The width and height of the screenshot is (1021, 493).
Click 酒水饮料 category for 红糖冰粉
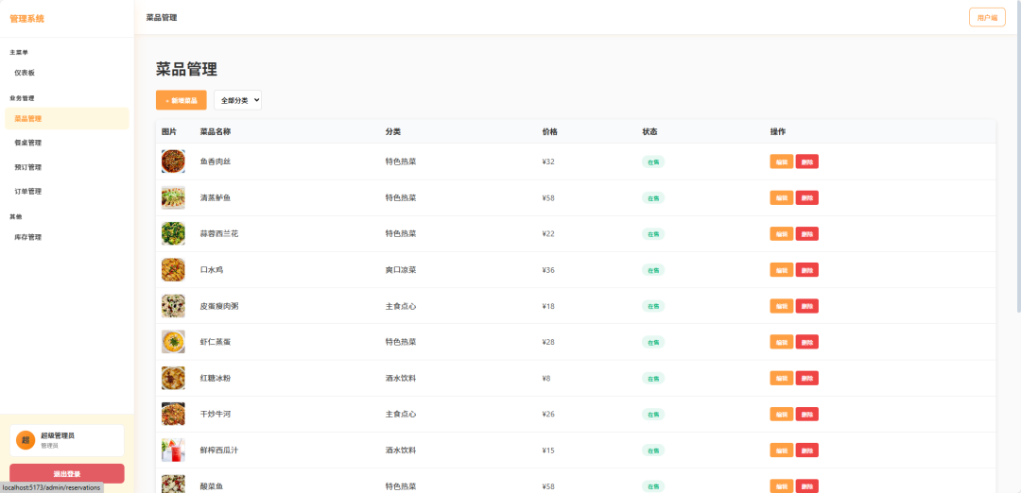point(401,378)
